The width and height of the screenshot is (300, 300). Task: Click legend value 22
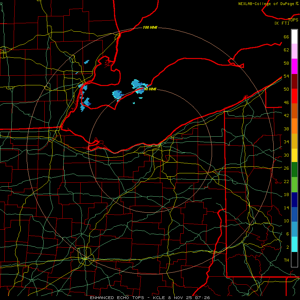[x=286, y=181]
